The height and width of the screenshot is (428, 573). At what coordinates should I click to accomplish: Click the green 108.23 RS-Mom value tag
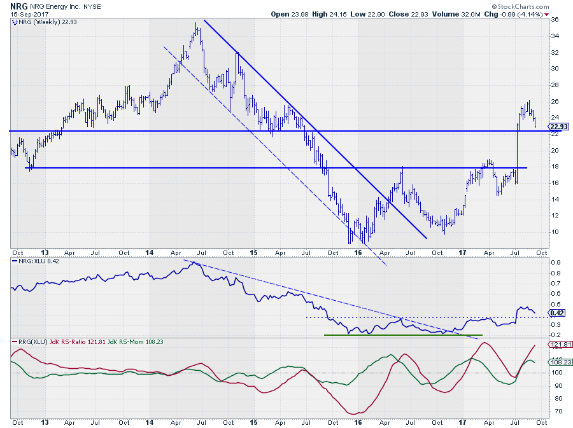click(x=558, y=362)
